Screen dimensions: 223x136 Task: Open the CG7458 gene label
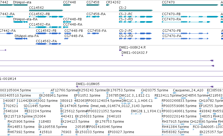click(x=93, y=2)
